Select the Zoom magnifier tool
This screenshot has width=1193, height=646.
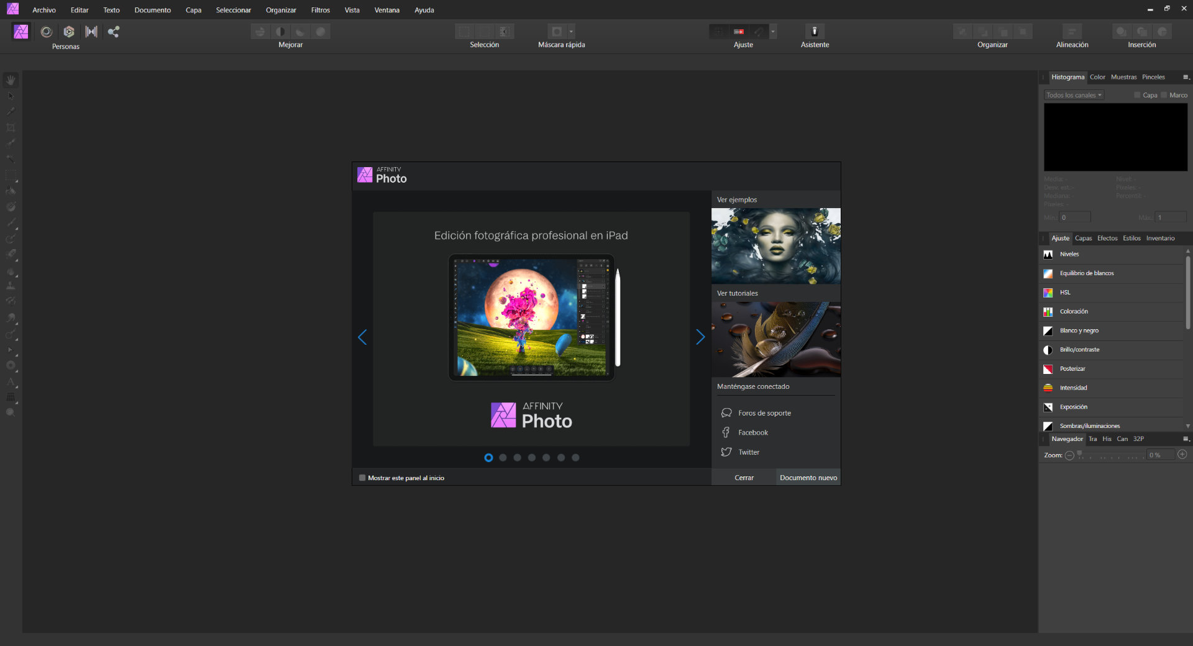point(11,412)
